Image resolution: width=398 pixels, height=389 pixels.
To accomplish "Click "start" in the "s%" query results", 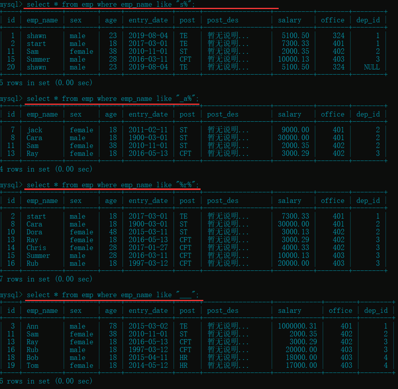I will [x=36, y=44].
